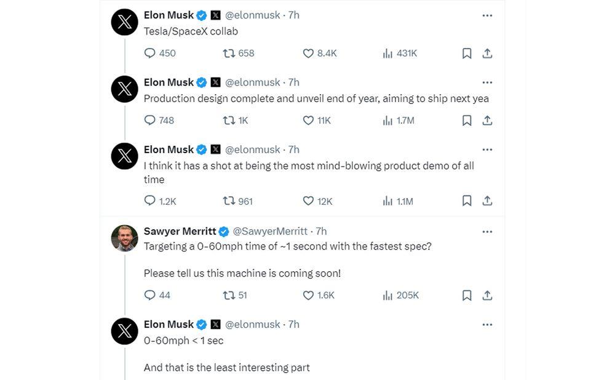
Task: Like the "Production design complete" tweet
Action: (309, 121)
